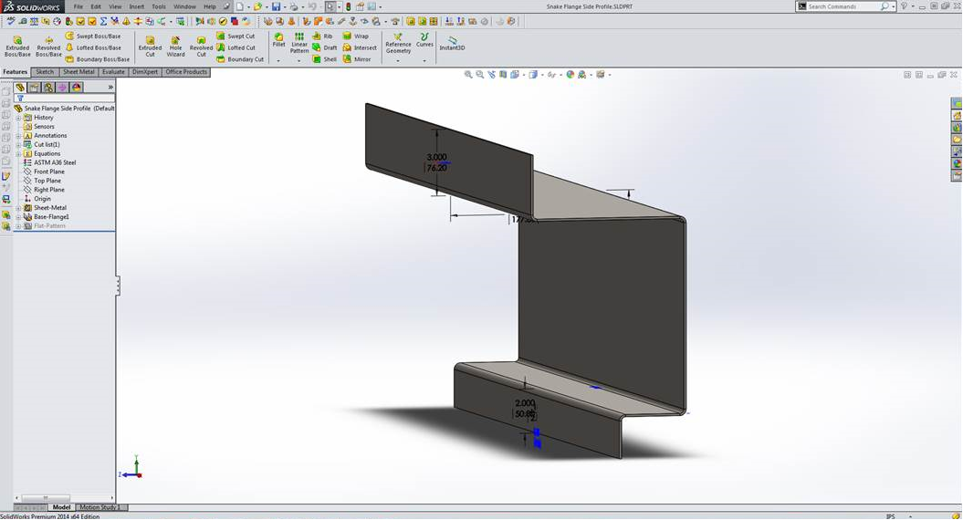The image size is (963, 520).
Task: Open the Fillet dropdown arrow
Action: (x=278, y=60)
